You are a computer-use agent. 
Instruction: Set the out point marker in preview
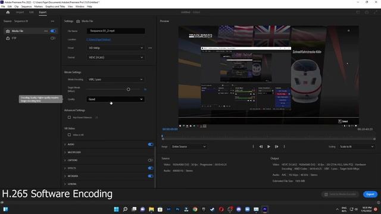[284, 147]
